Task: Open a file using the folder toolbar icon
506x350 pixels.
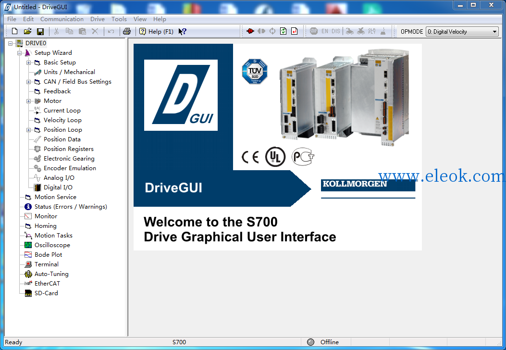Action: coord(27,31)
